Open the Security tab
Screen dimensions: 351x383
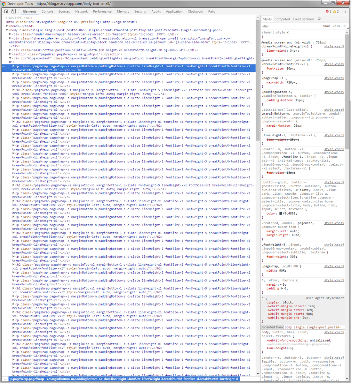[140, 11]
